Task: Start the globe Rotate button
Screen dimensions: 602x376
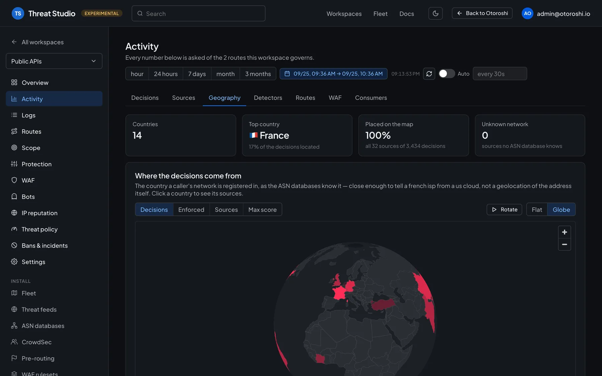Action: pos(504,210)
